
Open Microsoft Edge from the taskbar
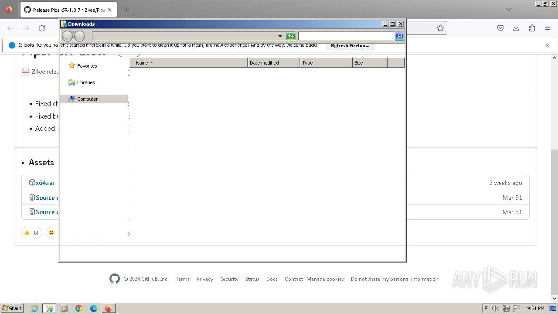pyautogui.click(x=94, y=308)
